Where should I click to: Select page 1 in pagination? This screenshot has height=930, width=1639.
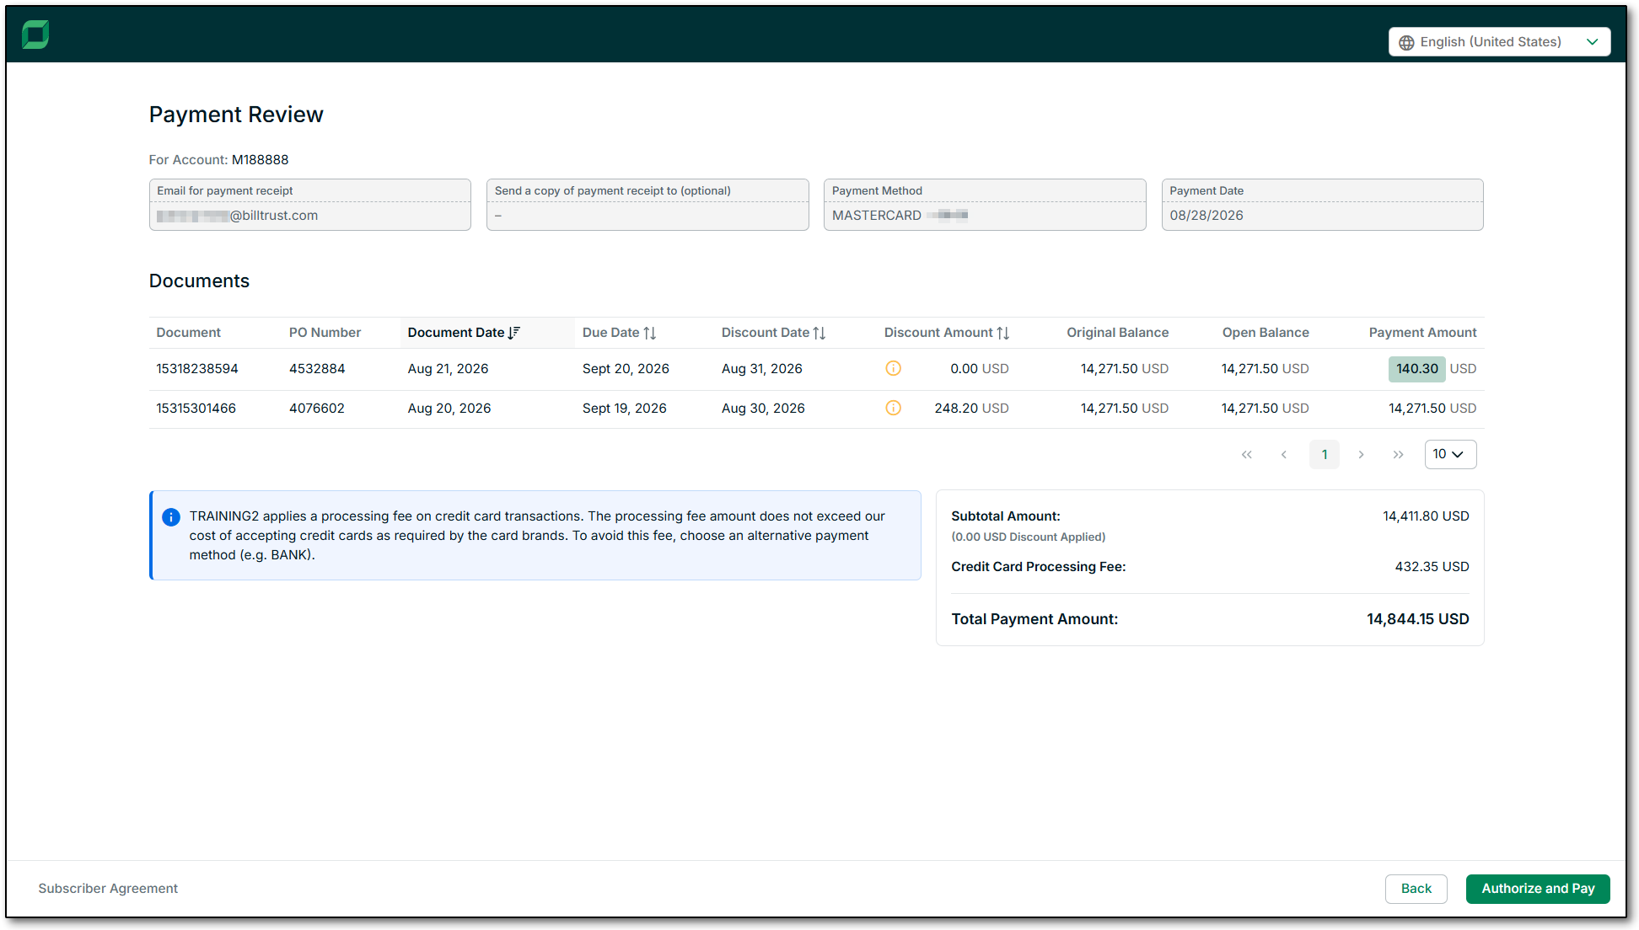(1324, 455)
